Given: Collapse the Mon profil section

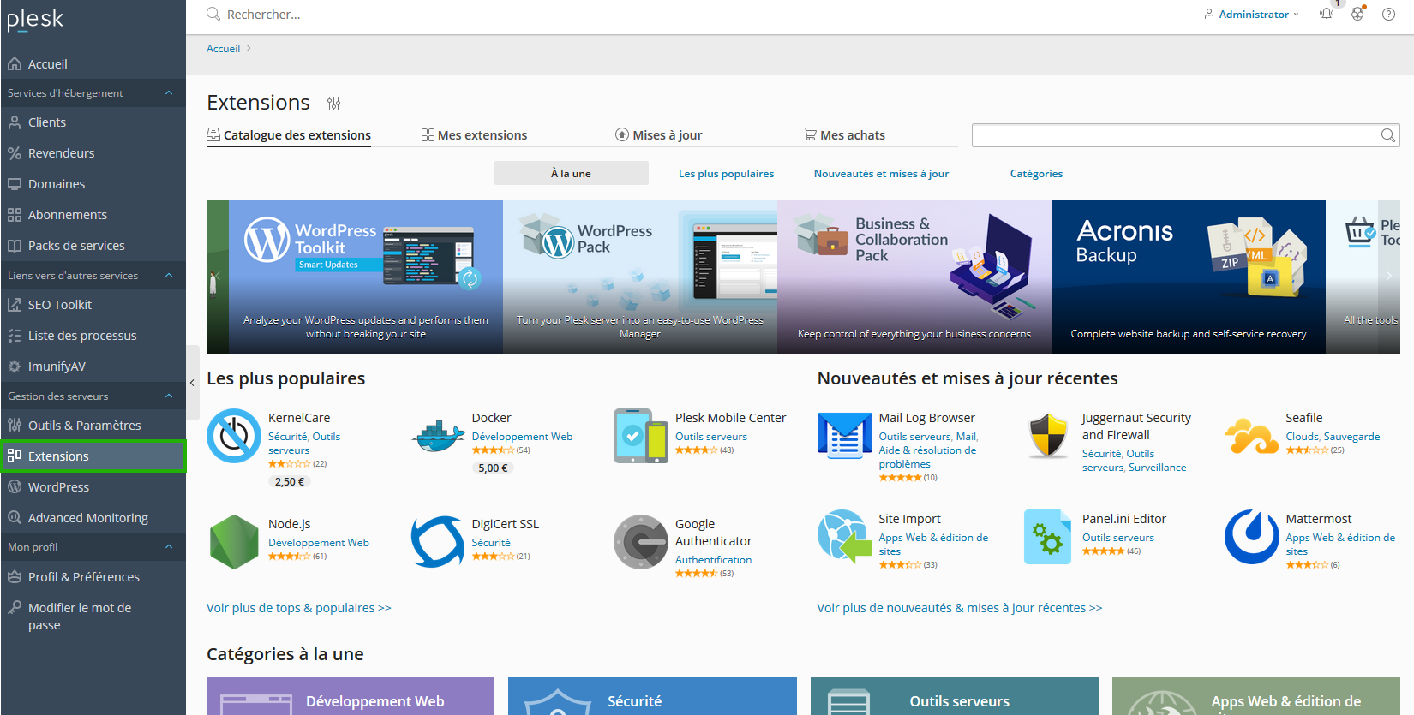Looking at the screenshot, I should click(93, 547).
